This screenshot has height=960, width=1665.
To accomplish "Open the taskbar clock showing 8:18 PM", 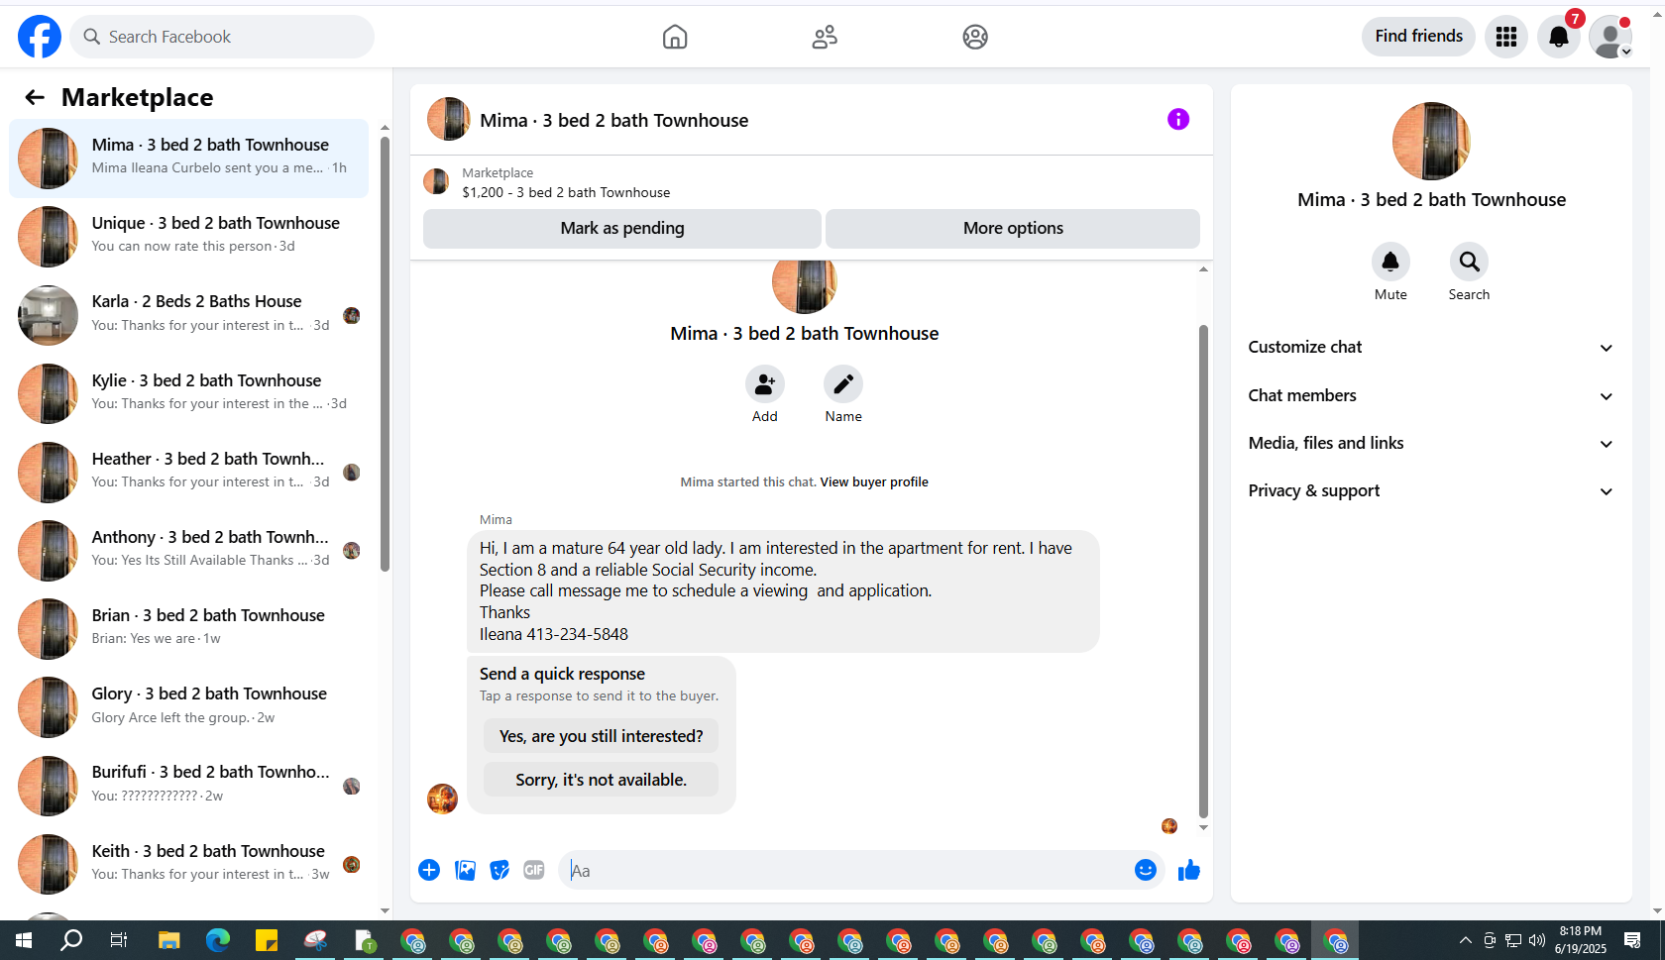I will (x=1580, y=940).
